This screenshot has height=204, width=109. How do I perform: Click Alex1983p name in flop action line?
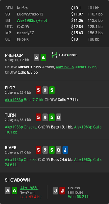click(x=14, y=100)
